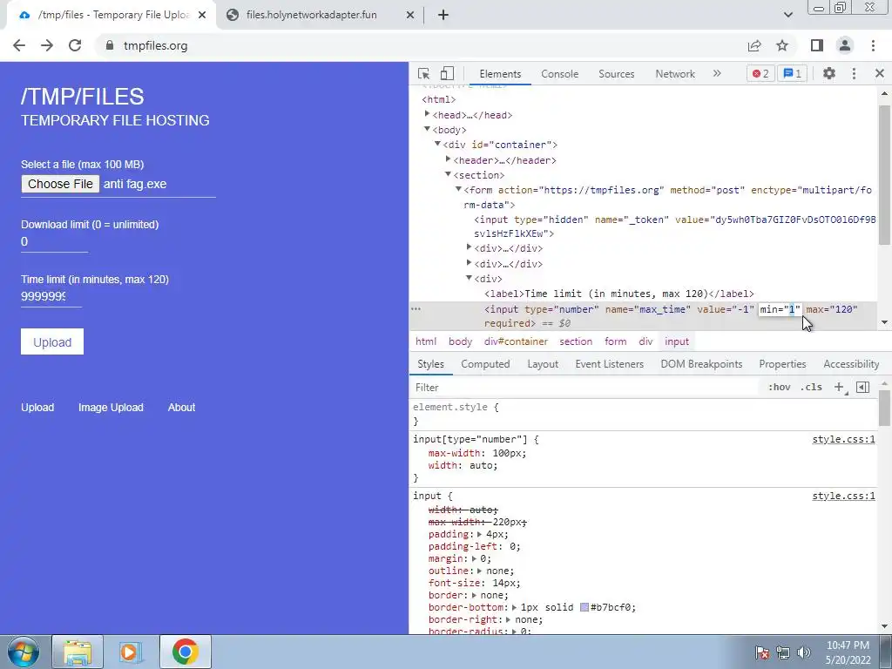Collapse the div container node
Viewport: 892px width, 669px height.
coord(437,144)
